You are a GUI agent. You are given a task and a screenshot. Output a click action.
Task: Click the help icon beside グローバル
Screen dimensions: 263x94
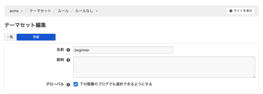(x=68, y=85)
